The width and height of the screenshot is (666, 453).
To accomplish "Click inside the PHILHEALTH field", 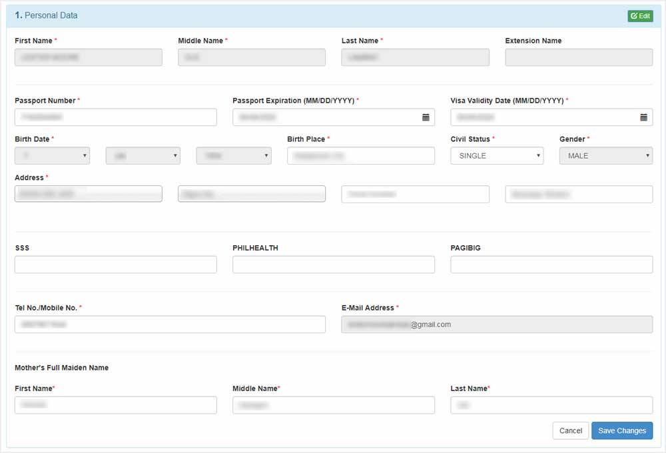I will click(333, 264).
